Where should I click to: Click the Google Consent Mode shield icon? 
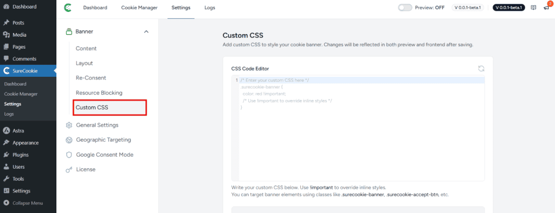(x=69, y=155)
